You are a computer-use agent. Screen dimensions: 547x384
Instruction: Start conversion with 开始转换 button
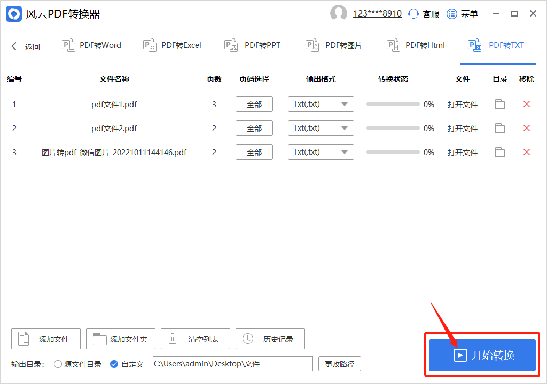pos(482,355)
